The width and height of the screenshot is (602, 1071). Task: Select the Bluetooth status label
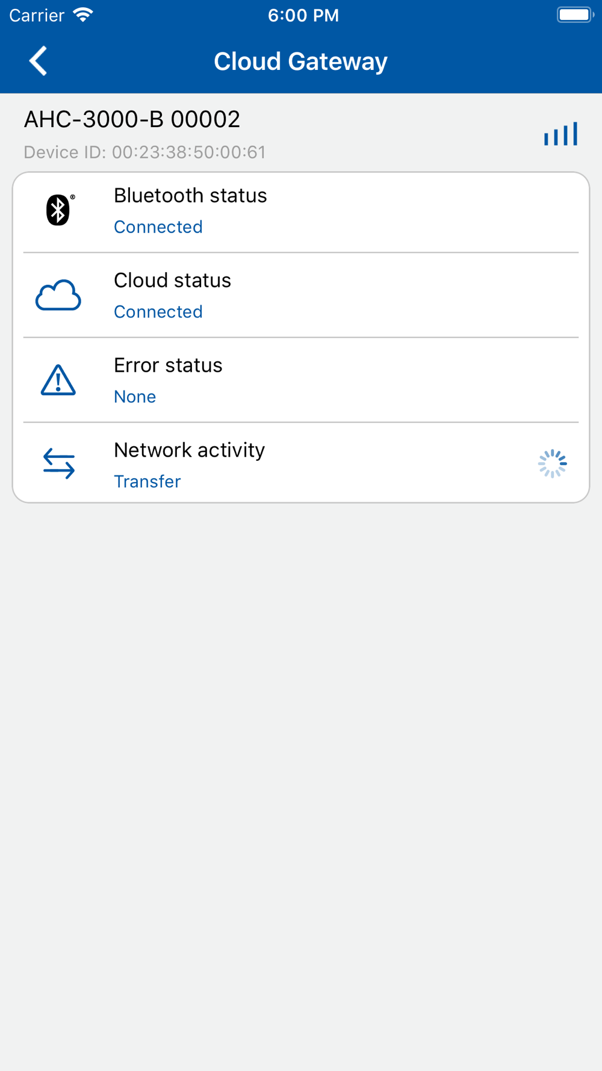pyautogui.click(x=190, y=196)
